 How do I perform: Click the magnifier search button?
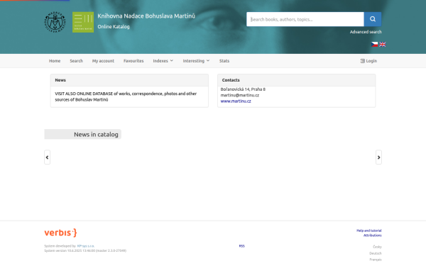[373, 19]
